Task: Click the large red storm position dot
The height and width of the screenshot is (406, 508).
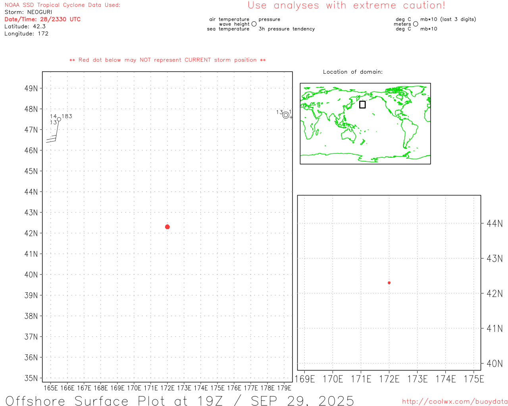Action: tap(167, 227)
